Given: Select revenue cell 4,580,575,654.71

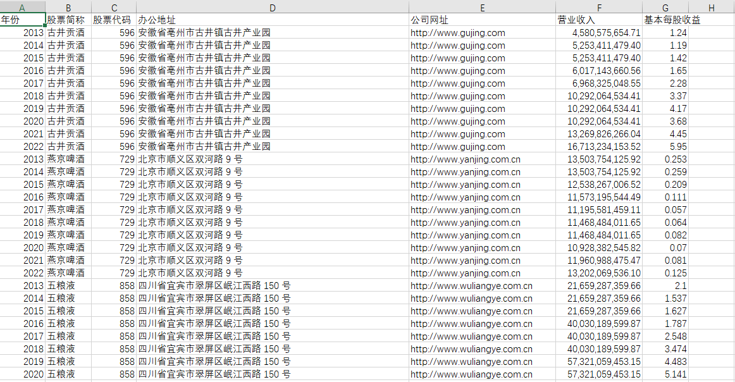Looking at the screenshot, I should [599, 33].
